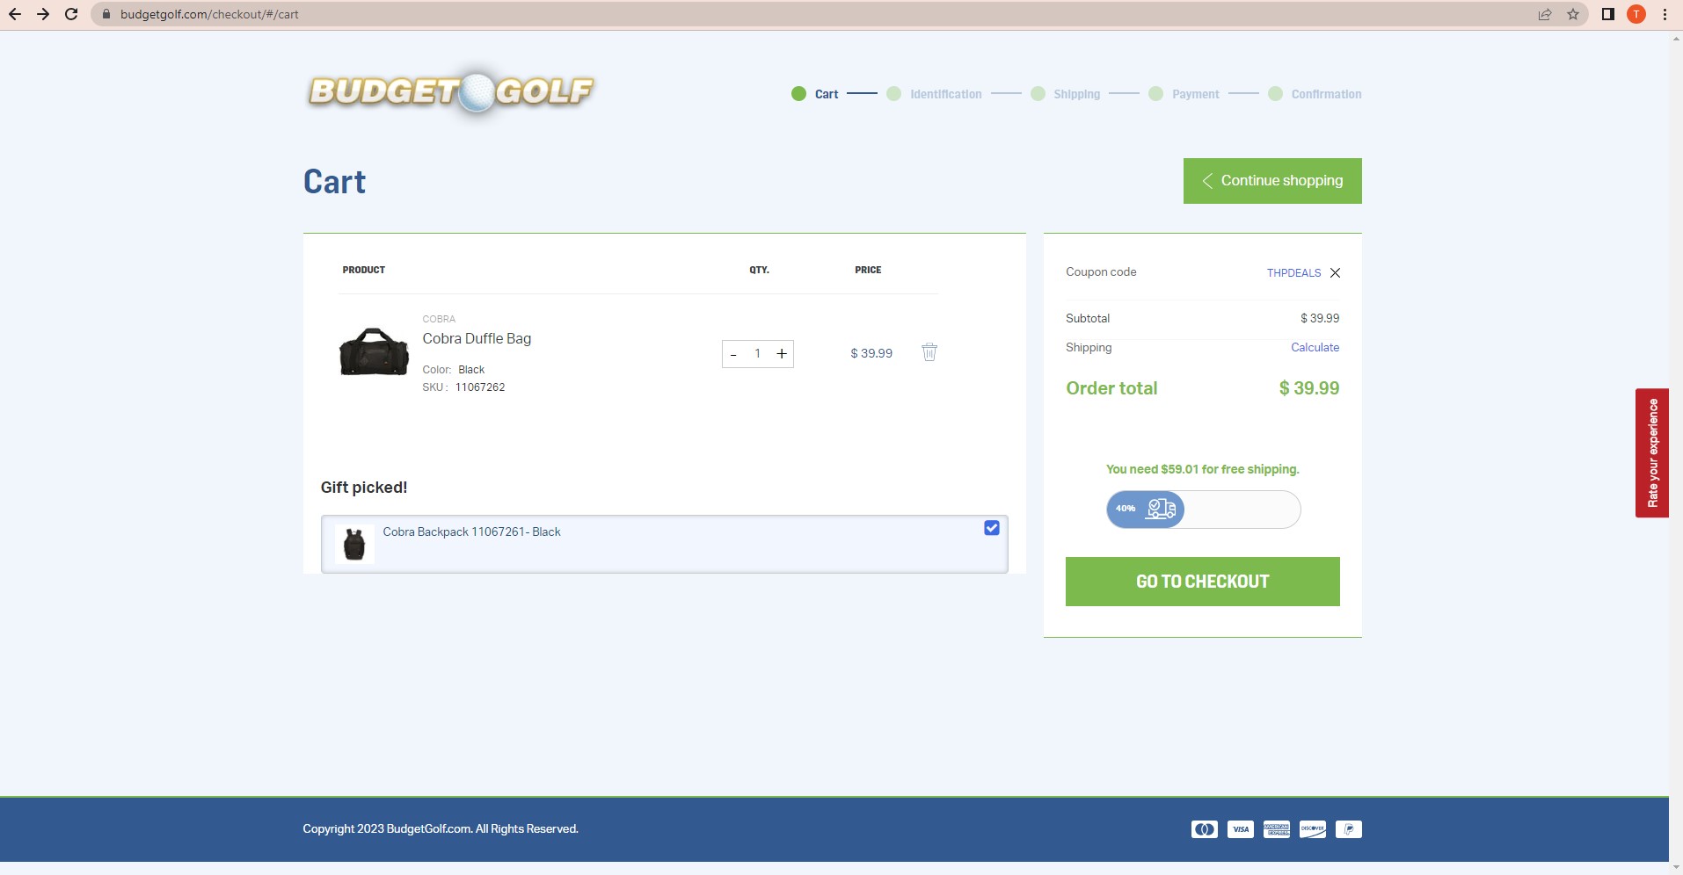Click the Color: Black attribute
Screen dimensions: 1683x875
pos(454,370)
